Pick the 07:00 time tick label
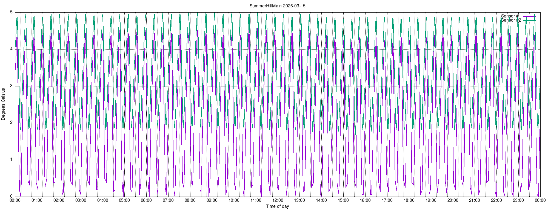 tap(168, 200)
